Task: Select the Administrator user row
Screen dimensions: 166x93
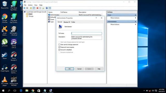Action: tap(75, 15)
